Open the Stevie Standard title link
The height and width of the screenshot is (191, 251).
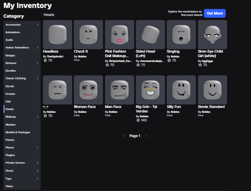211,107
